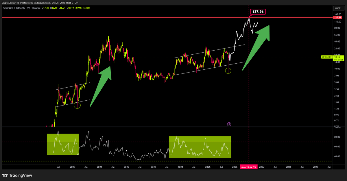Click the low value L16.71
Screen dimensions: 347x181
coord(62,8)
